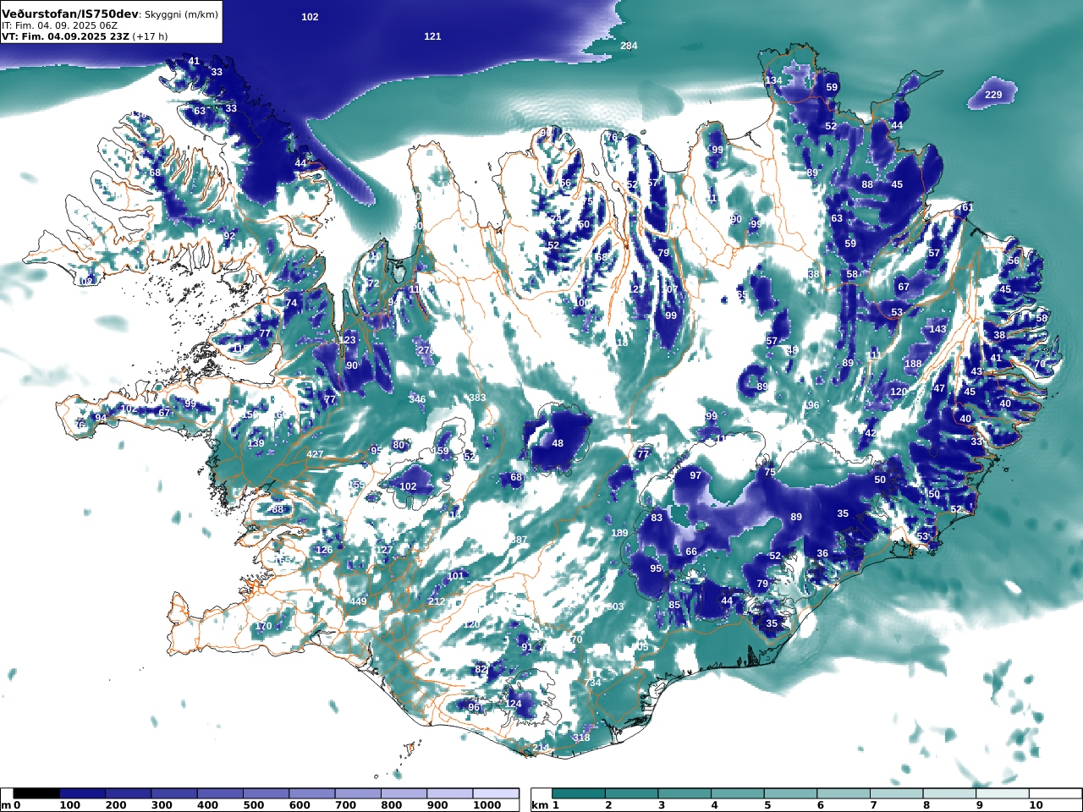1083x812 pixels.
Task: Click the visibility value 346 on the map
Action: tap(417, 399)
